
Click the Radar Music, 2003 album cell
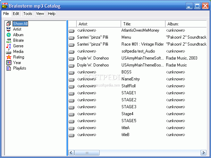(x=182, y=58)
